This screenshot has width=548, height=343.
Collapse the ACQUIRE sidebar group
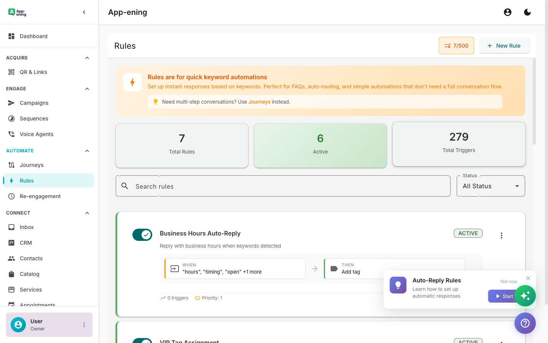(87, 58)
